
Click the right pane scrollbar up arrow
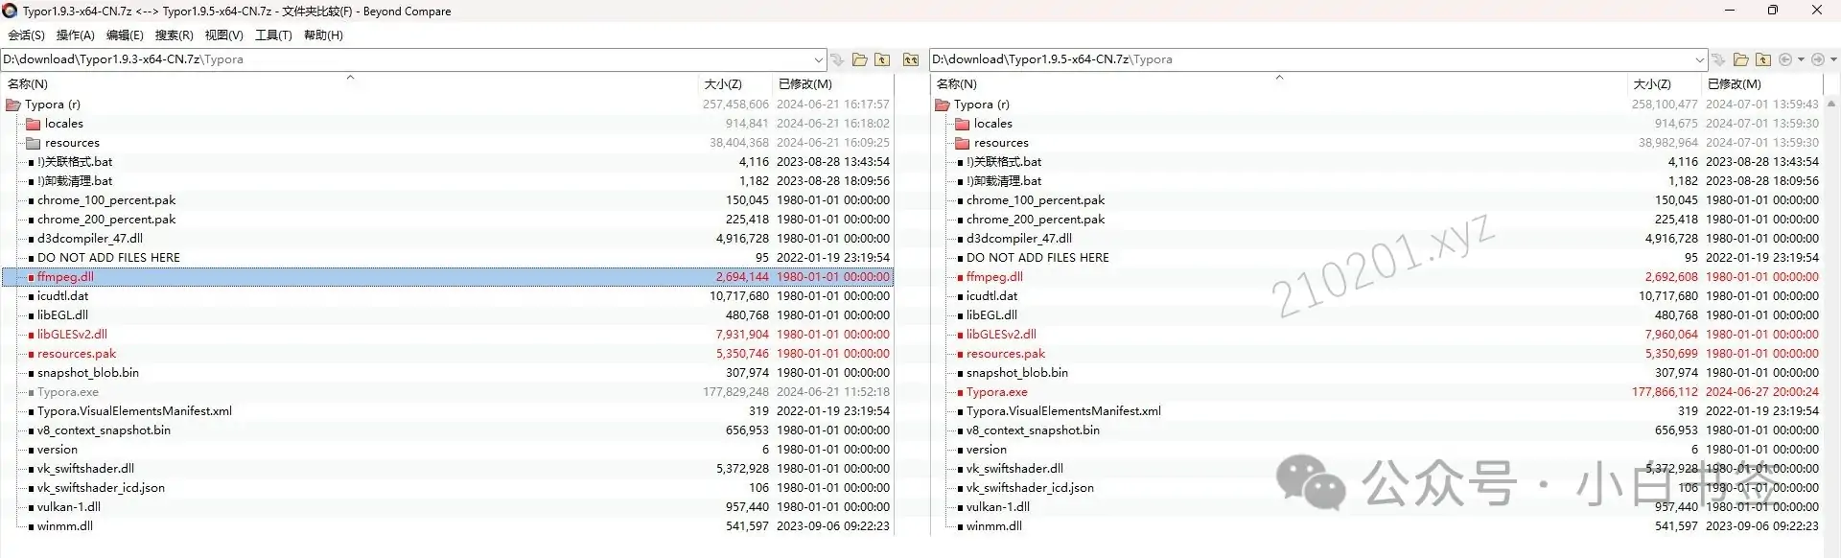1831,104
